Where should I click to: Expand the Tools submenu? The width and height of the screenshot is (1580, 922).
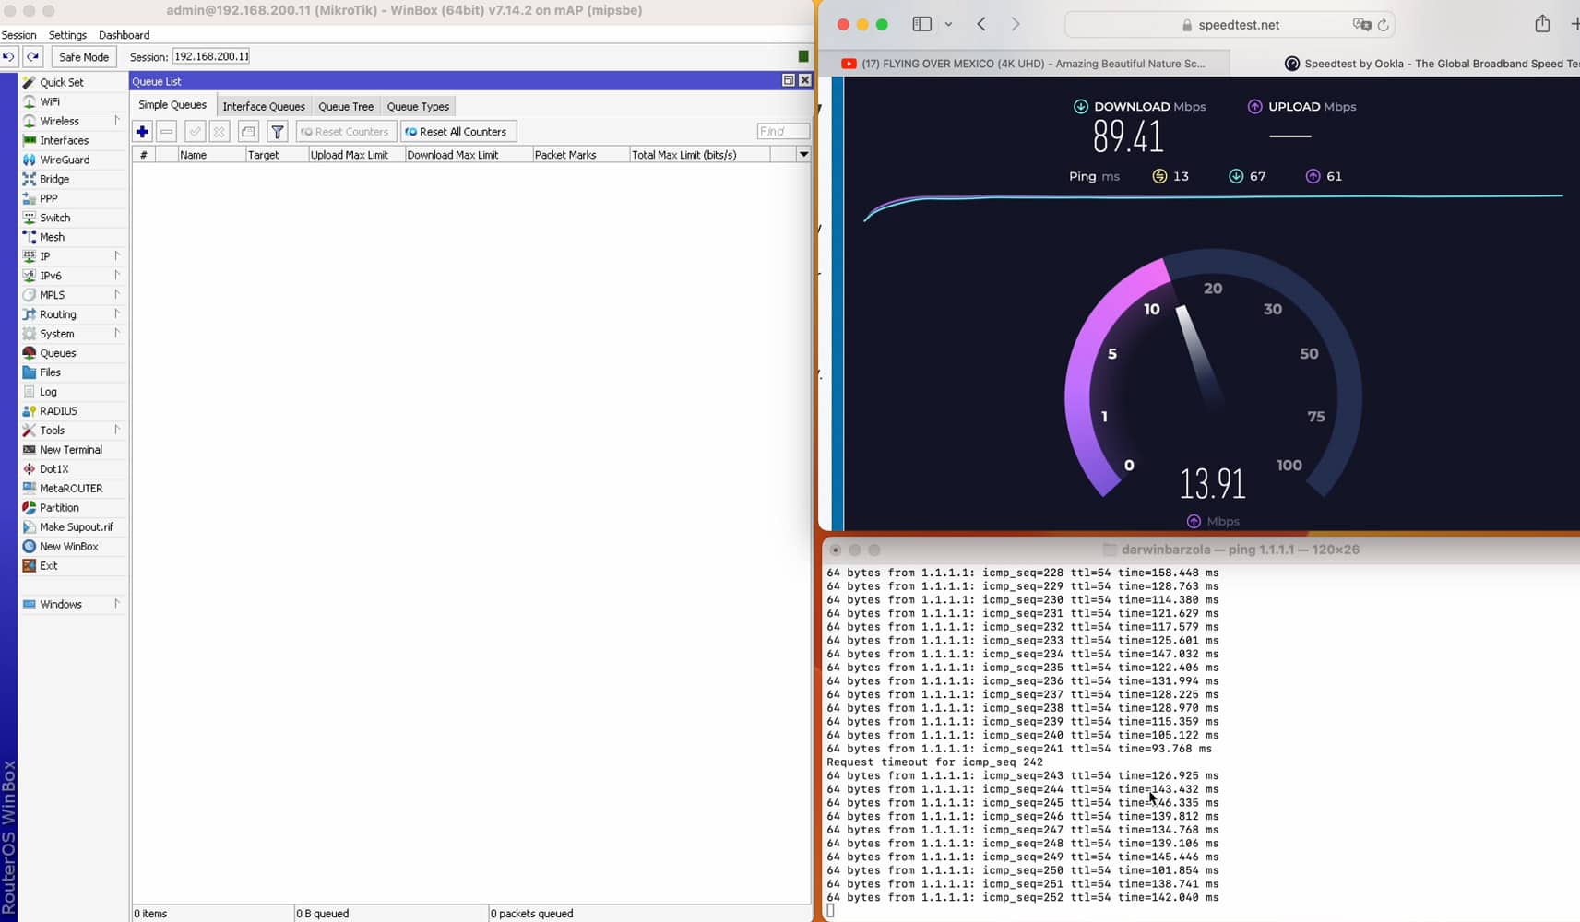pyautogui.click(x=117, y=430)
